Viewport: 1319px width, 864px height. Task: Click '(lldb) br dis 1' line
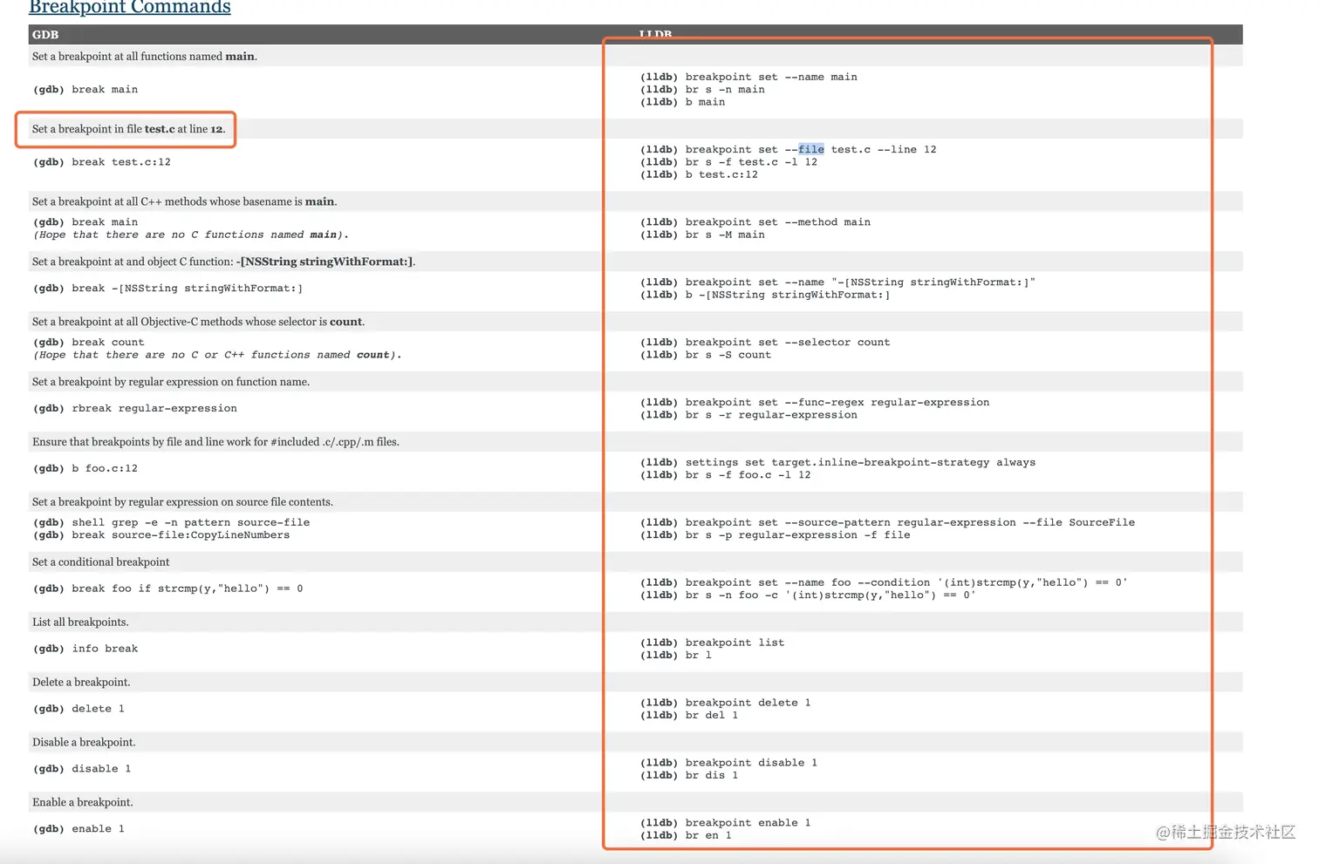(689, 776)
